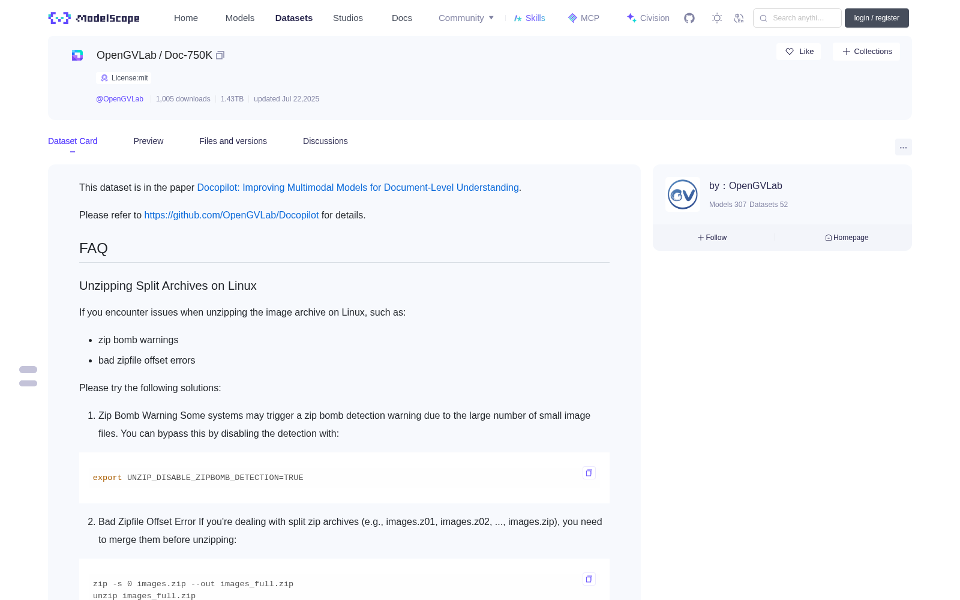Follow OpenGVLab with the Follow button
Screen dimensions: 960x600
[712, 238]
